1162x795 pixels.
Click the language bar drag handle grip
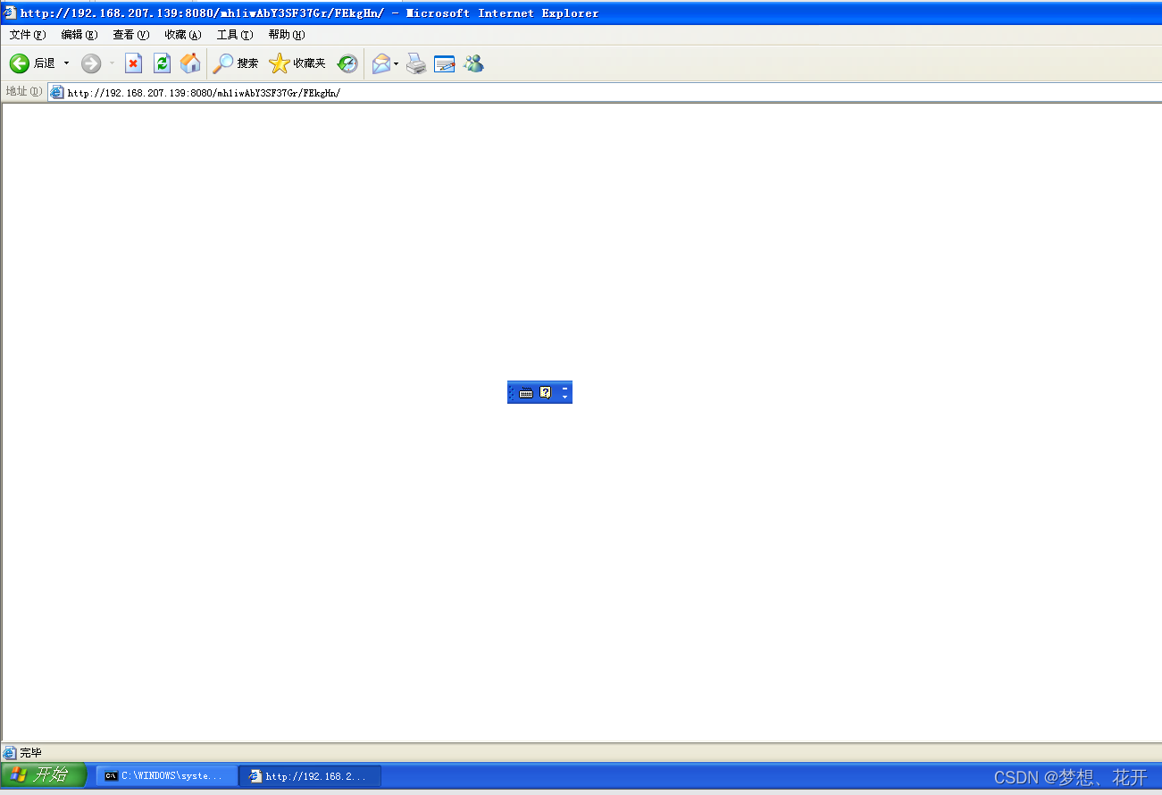click(x=512, y=392)
